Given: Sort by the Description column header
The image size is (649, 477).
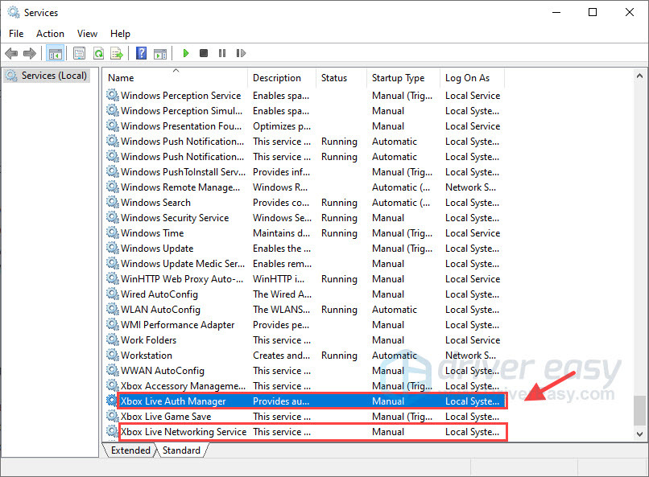Looking at the screenshot, I should pyautogui.click(x=282, y=78).
